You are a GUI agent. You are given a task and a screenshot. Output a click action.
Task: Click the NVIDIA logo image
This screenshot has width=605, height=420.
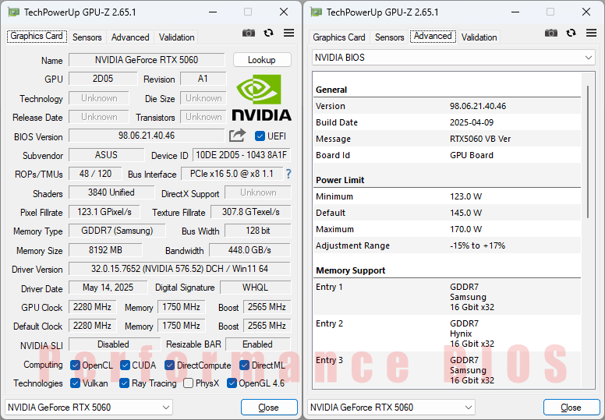[262, 97]
